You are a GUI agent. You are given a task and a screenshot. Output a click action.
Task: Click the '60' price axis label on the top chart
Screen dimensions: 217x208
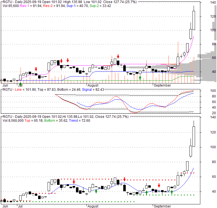click(x=214, y=58)
